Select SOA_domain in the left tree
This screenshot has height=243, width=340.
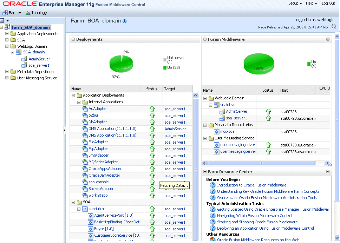[34, 52]
